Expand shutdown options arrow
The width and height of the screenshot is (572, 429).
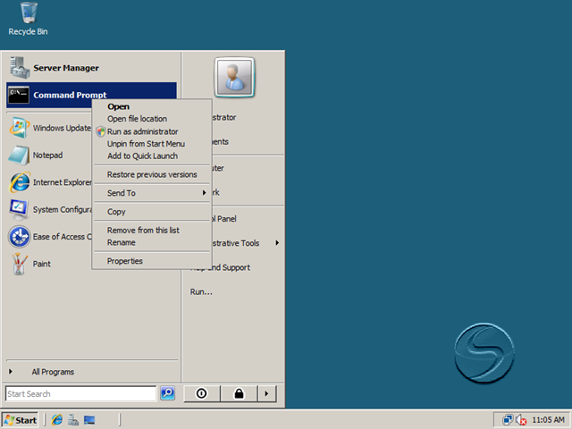[267, 393]
